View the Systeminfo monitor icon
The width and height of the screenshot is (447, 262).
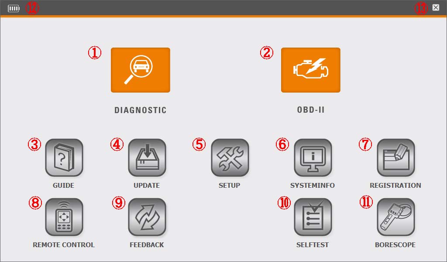pos(313,158)
